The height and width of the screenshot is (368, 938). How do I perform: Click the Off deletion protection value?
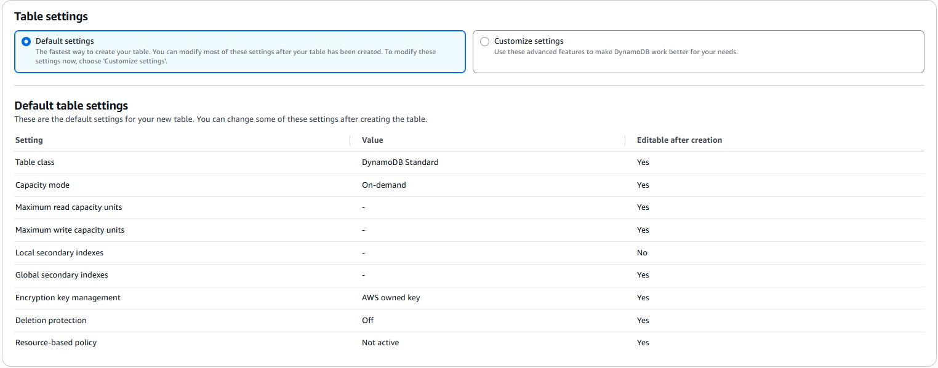367,320
